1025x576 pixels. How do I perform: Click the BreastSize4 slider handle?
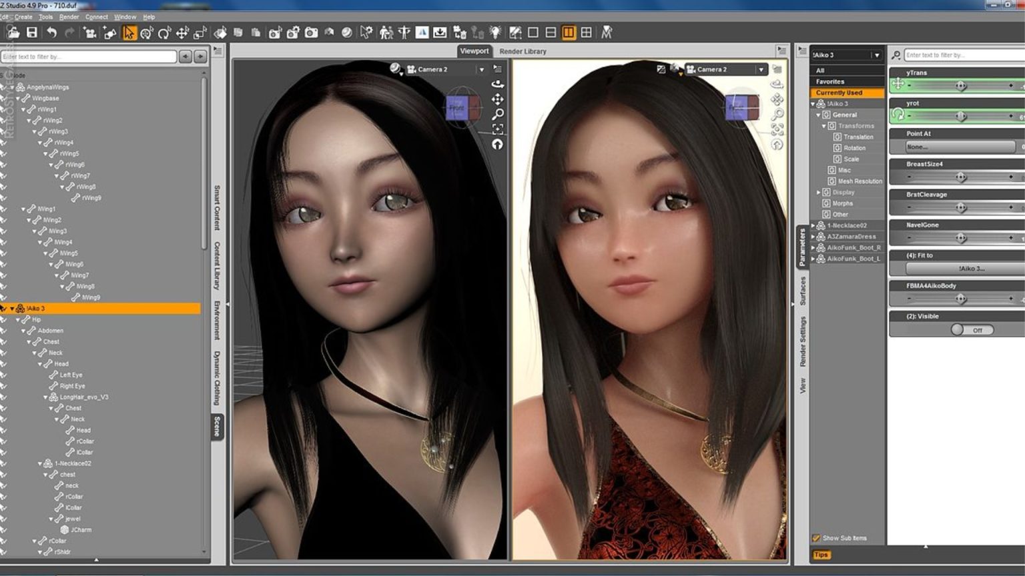coord(961,177)
